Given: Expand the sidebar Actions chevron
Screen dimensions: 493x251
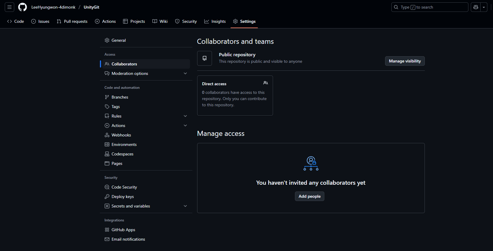Looking at the screenshot, I should click(x=185, y=125).
